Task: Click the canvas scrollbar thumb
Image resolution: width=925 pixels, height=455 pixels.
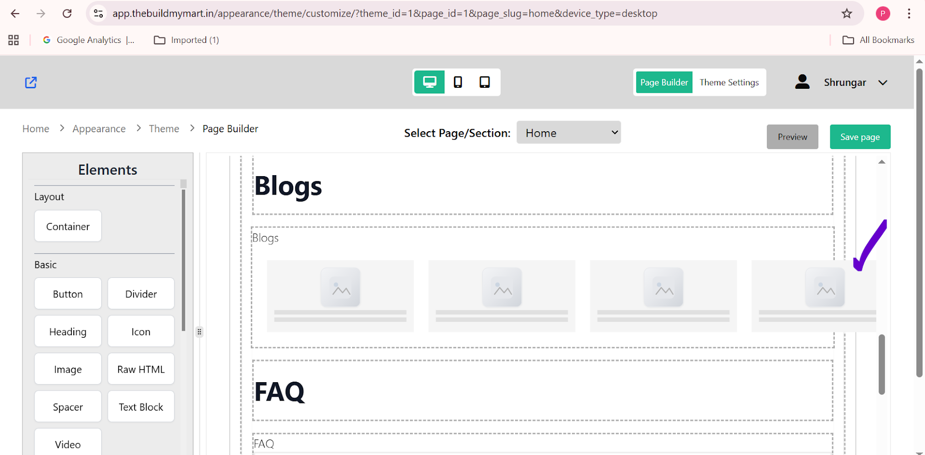Action: [x=882, y=364]
